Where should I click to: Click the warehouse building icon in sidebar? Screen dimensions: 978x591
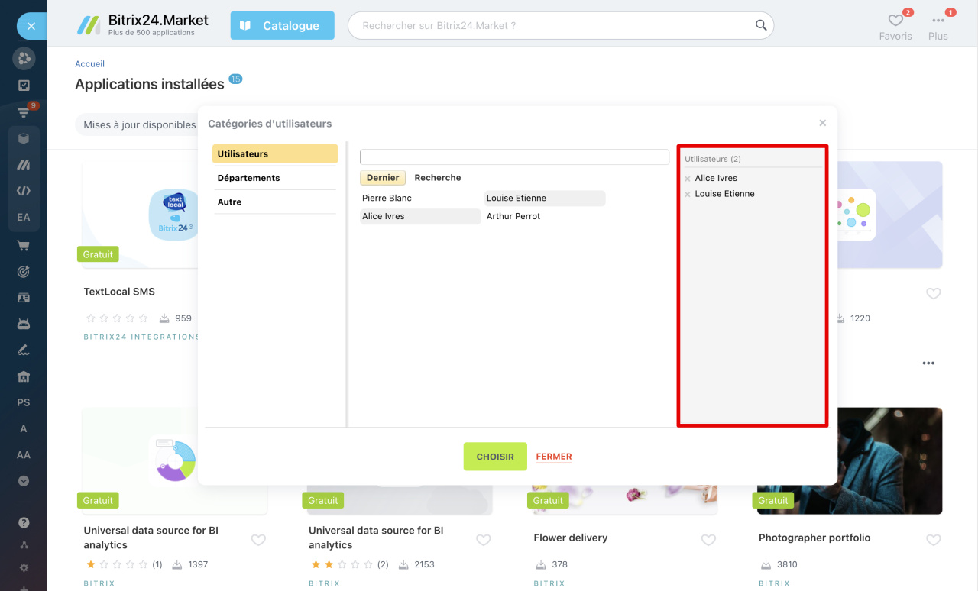click(x=24, y=377)
